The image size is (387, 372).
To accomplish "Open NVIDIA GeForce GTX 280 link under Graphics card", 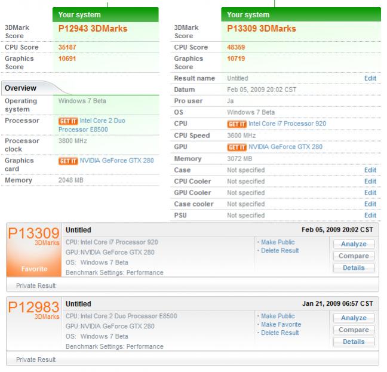I will click(116, 161).
